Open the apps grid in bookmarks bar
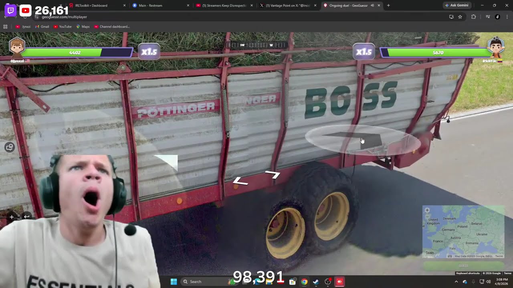The width and height of the screenshot is (513, 288). tap(5, 27)
